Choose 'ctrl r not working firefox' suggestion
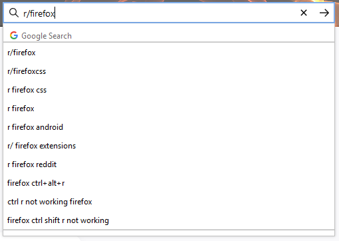339x241 pixels. click(169, 202)
